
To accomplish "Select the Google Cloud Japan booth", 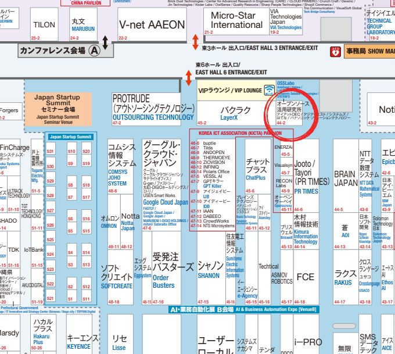I will (x=161, y=185).
